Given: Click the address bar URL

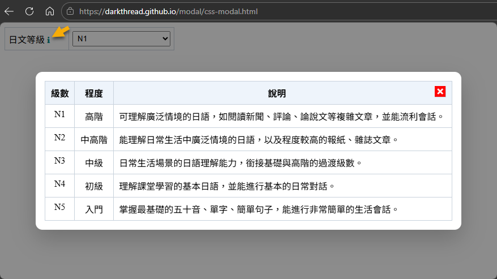Looking at the screenshot, I should tap(169, 11).
